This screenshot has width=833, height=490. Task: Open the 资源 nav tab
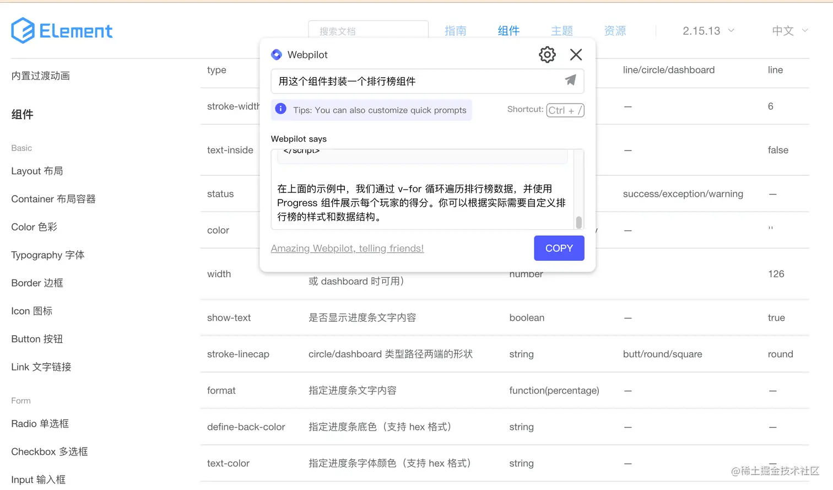click(x=615, y=31)
